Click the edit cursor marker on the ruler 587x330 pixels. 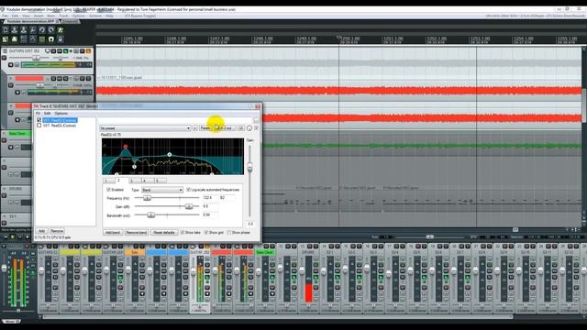click(338, 38)
